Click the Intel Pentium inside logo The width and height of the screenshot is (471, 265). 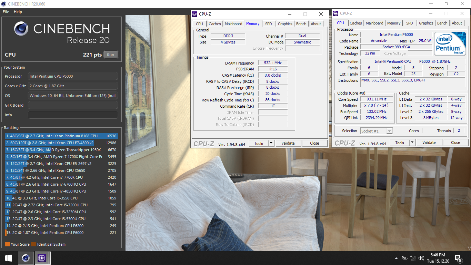449,43
